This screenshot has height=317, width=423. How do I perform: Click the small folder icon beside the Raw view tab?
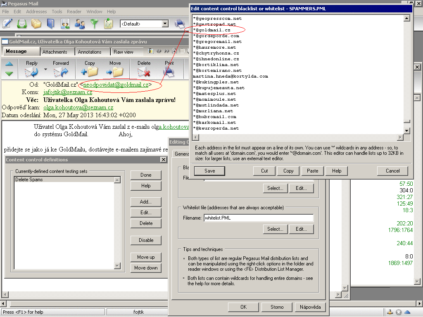[151, 51]
